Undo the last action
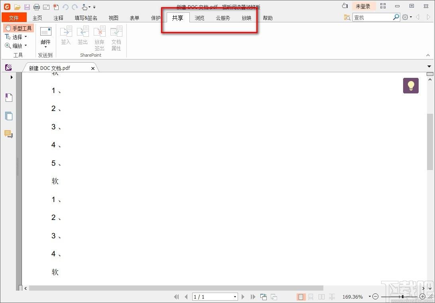Screen dimensions: 435x303 65,7
